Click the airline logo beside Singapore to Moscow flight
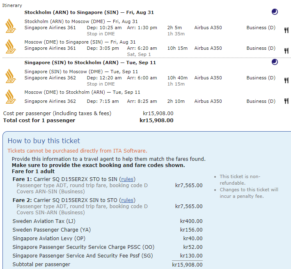The width and height of the screenshot is (291, 269). coord(10,76)
